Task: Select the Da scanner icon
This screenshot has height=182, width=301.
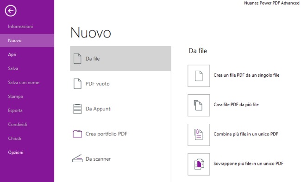Action: coord(77,158)
